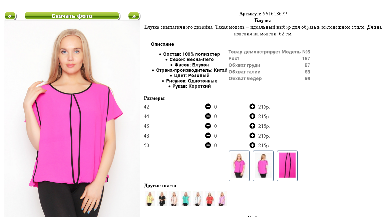
Task: Add one item of size 50
Action: click(252, 145)
